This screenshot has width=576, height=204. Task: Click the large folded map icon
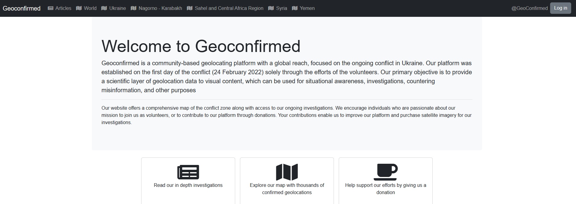click(x=287, y=172)
